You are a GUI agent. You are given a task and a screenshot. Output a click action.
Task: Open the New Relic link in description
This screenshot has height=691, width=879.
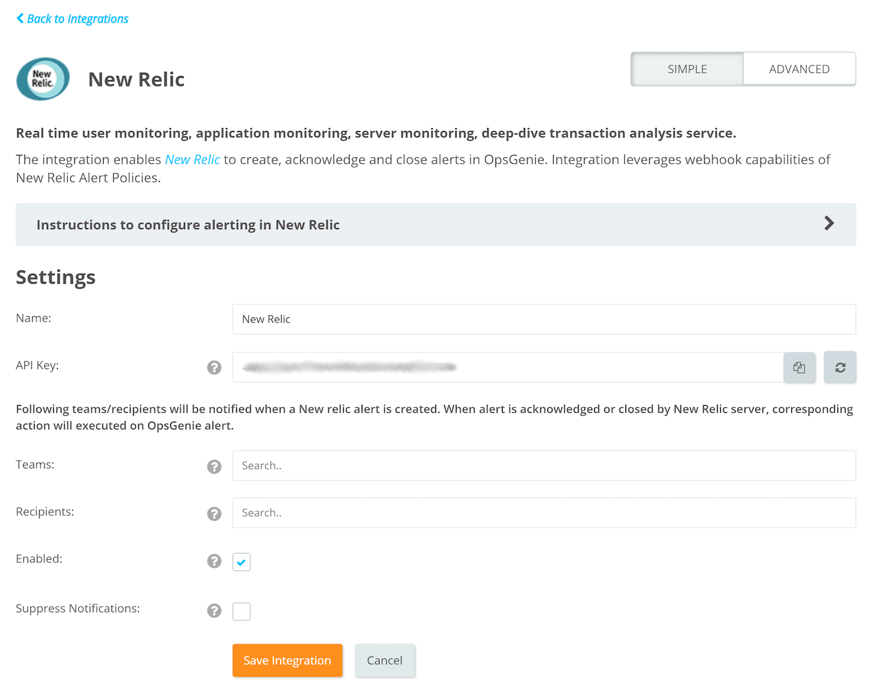[192, 159]
